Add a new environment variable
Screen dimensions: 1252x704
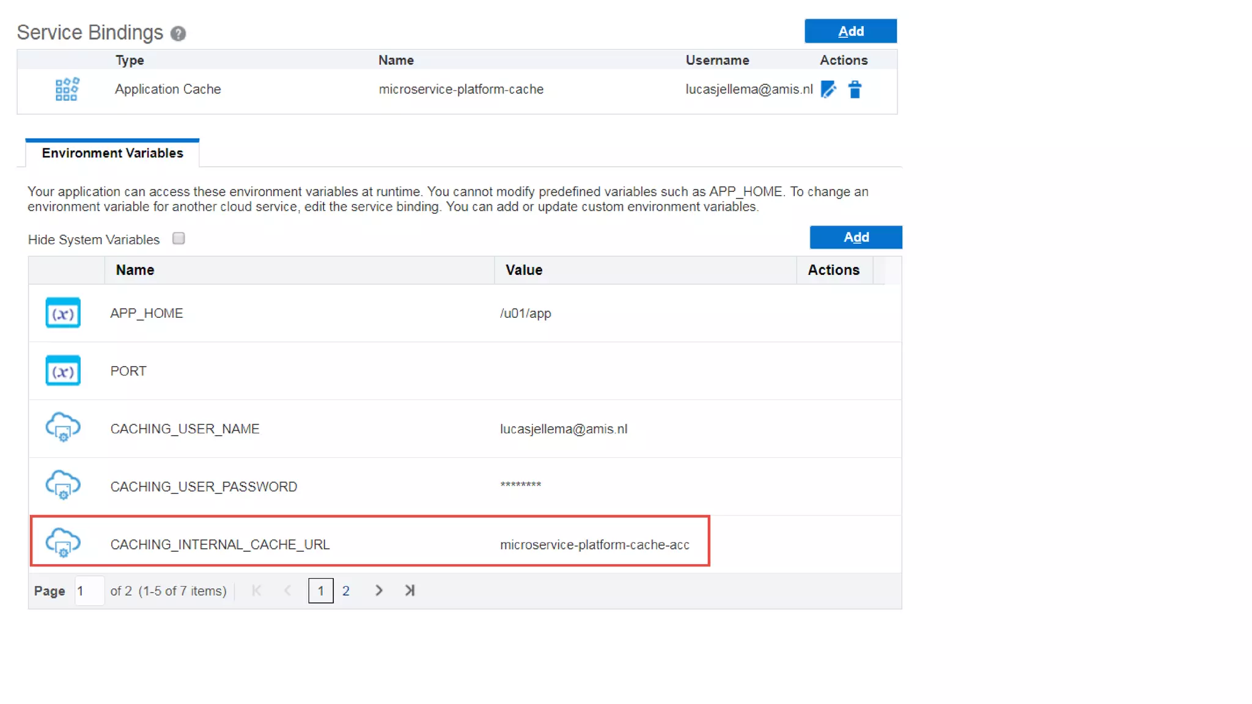(x=855, y=237)
